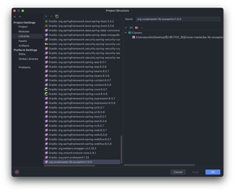The width and height of the screenshot is (235, 192).
Task: Add a new project library
Action: point(46,16)
